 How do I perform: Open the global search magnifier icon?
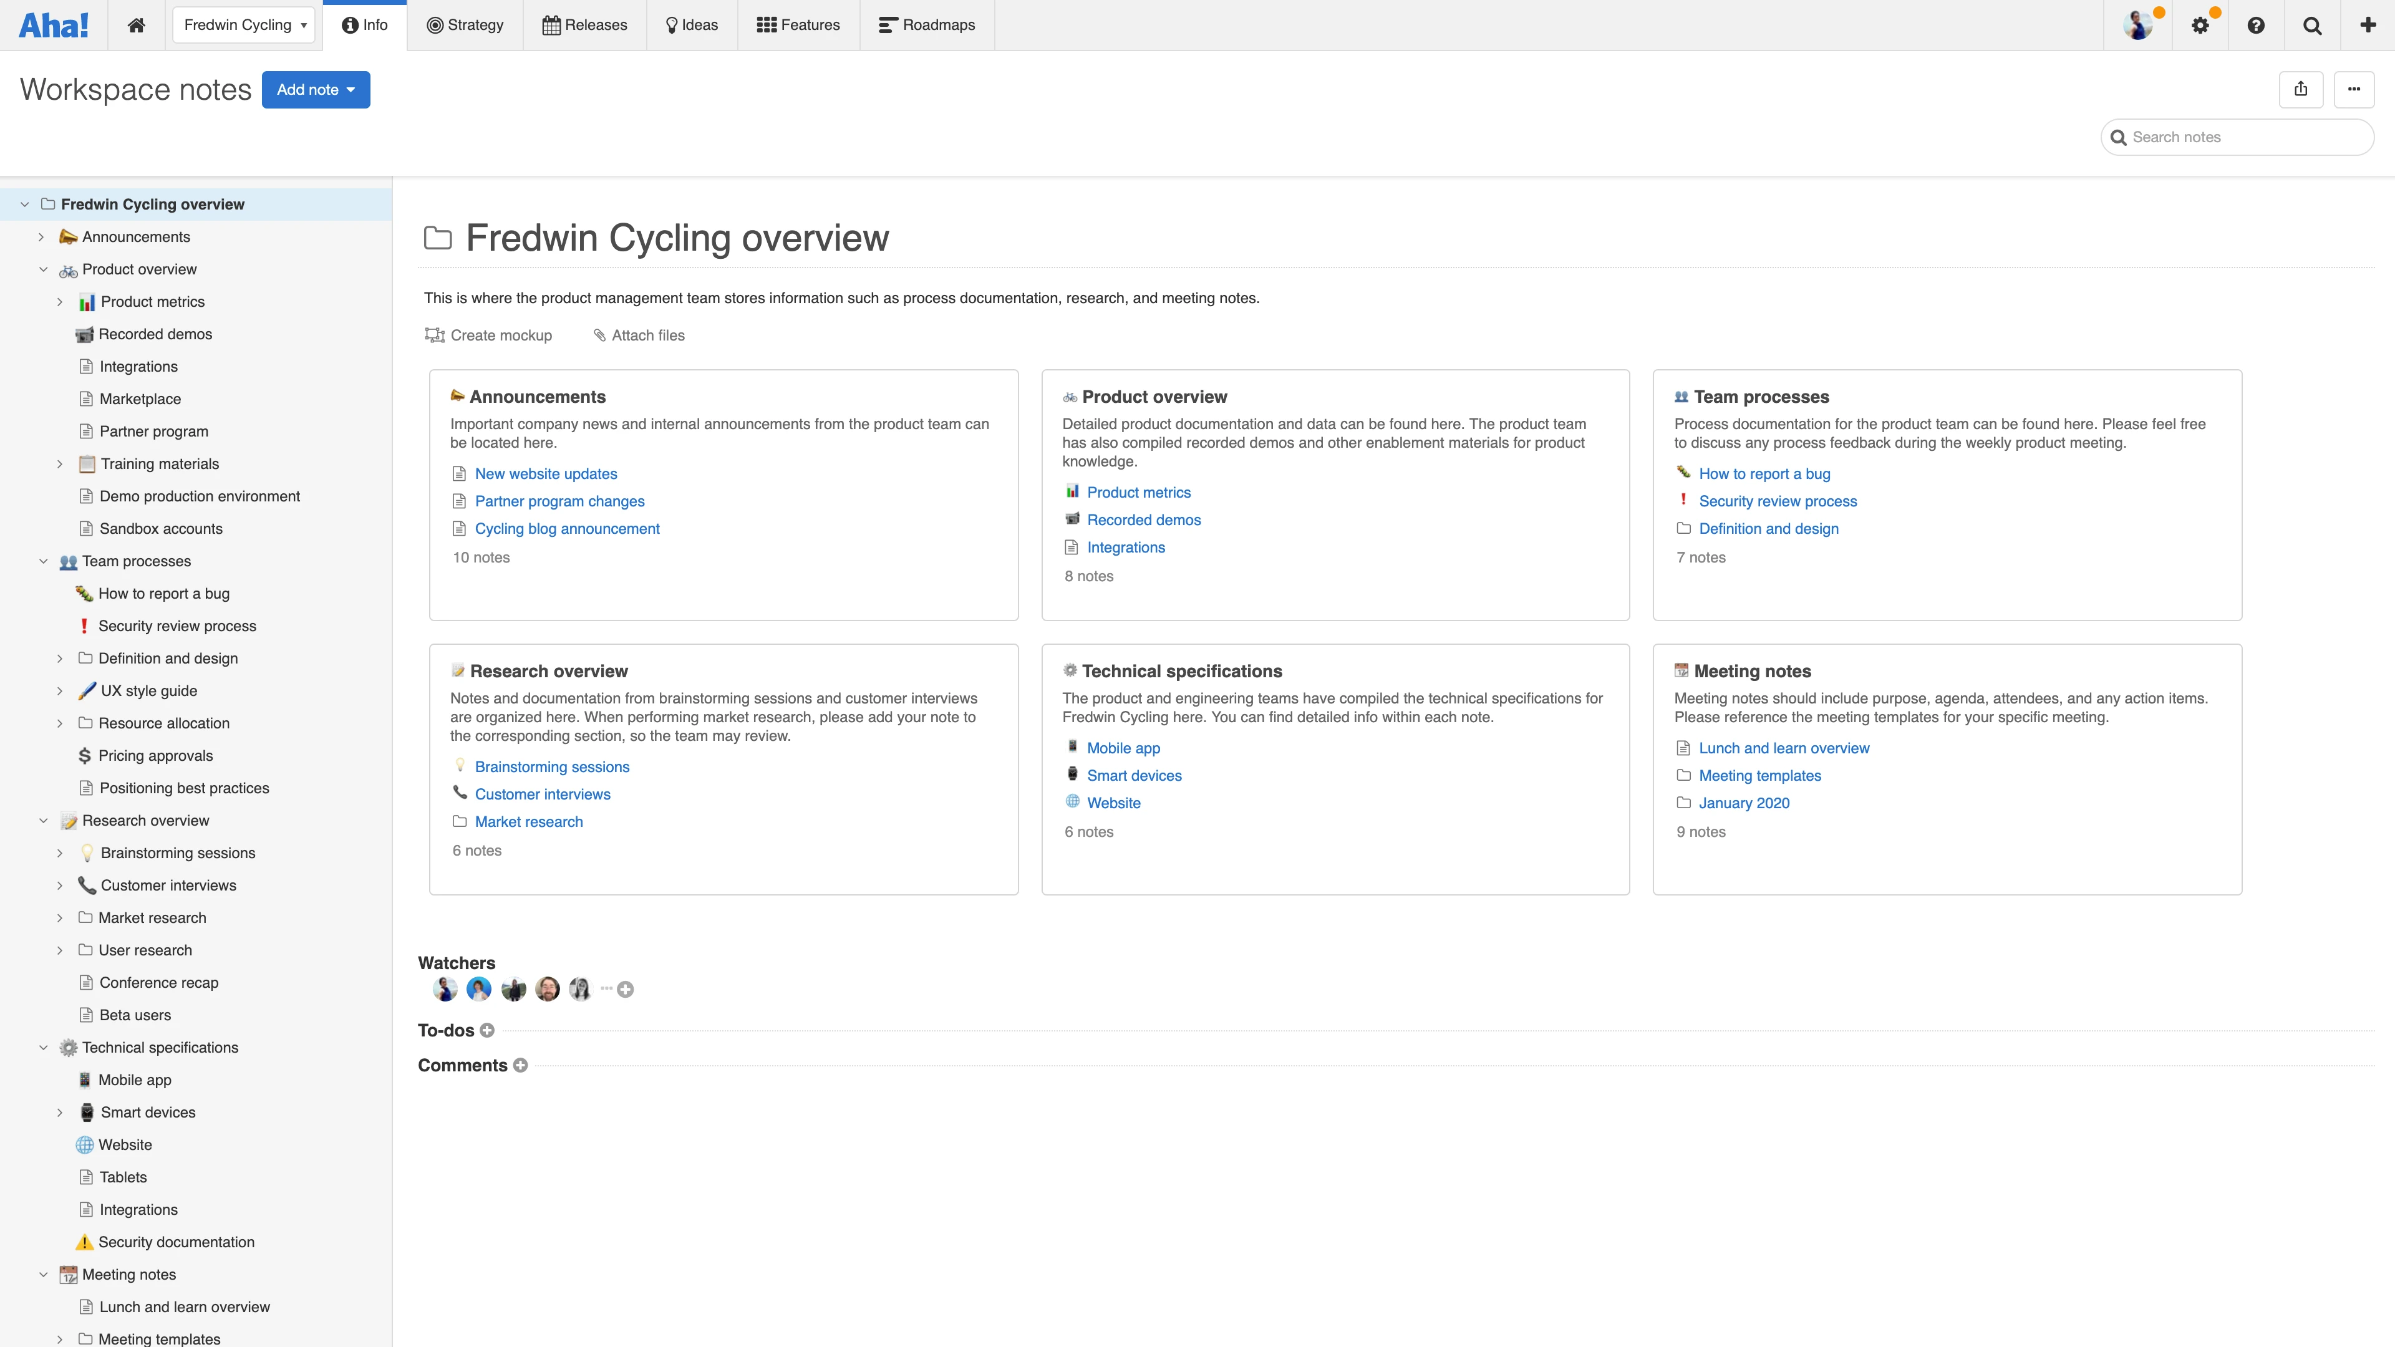[2312, 25]
